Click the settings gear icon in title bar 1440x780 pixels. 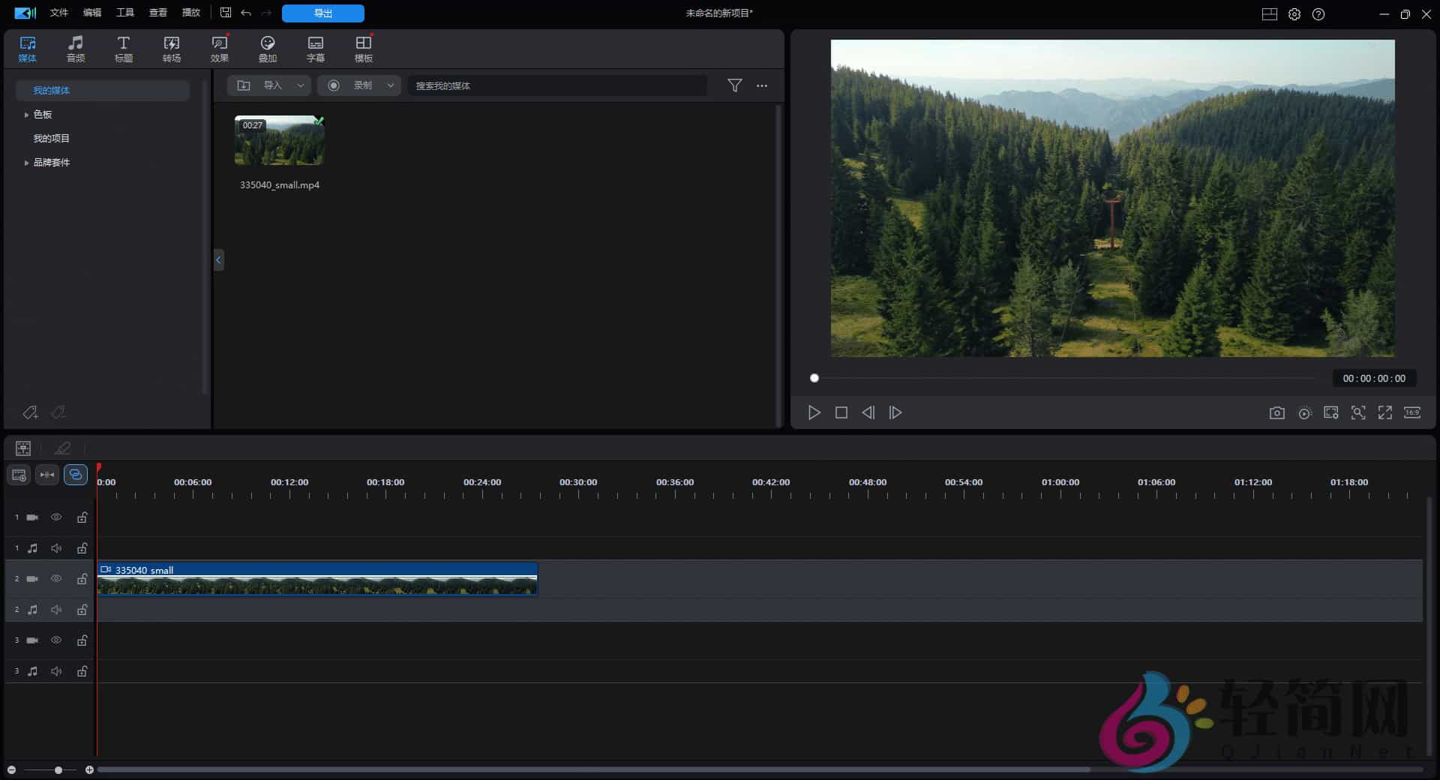(1294, 14)
